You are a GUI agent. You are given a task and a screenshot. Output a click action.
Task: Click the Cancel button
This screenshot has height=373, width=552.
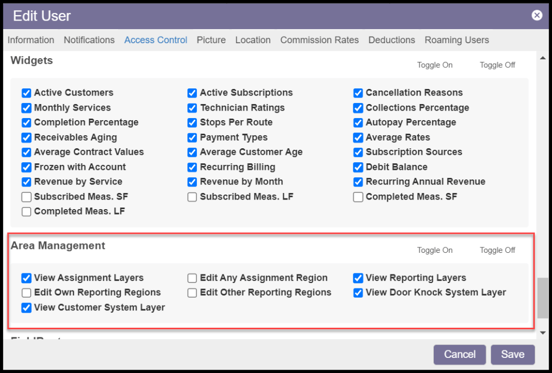point(460,354)
